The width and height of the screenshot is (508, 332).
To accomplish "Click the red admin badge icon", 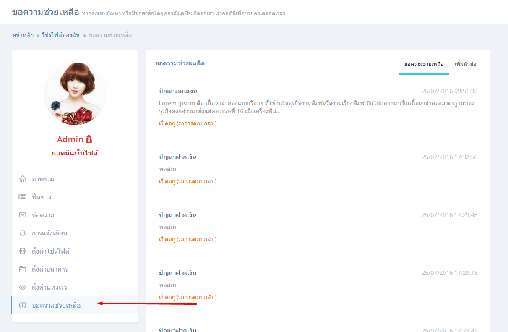I will [x=89, y=139].
